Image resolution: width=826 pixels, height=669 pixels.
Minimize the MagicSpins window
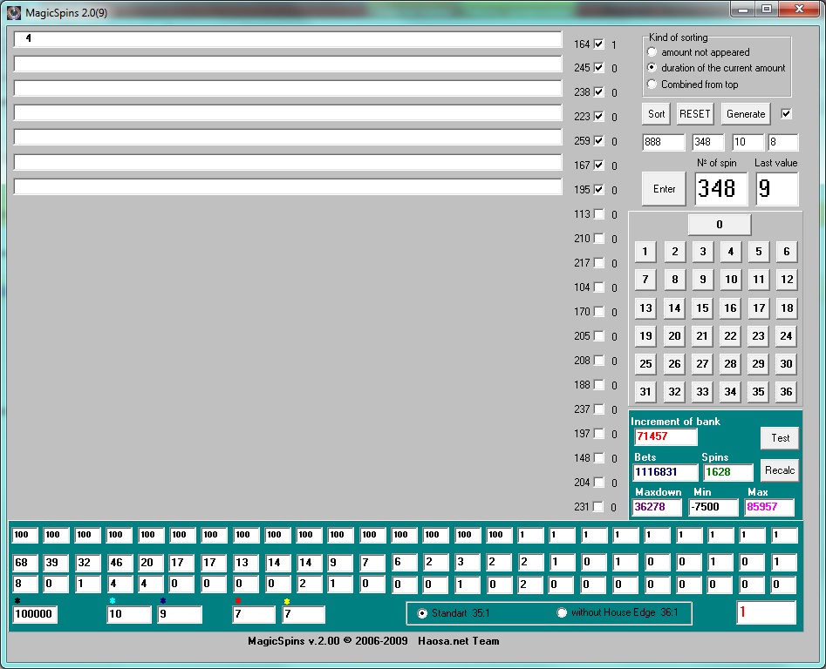(x=743, y=10)
